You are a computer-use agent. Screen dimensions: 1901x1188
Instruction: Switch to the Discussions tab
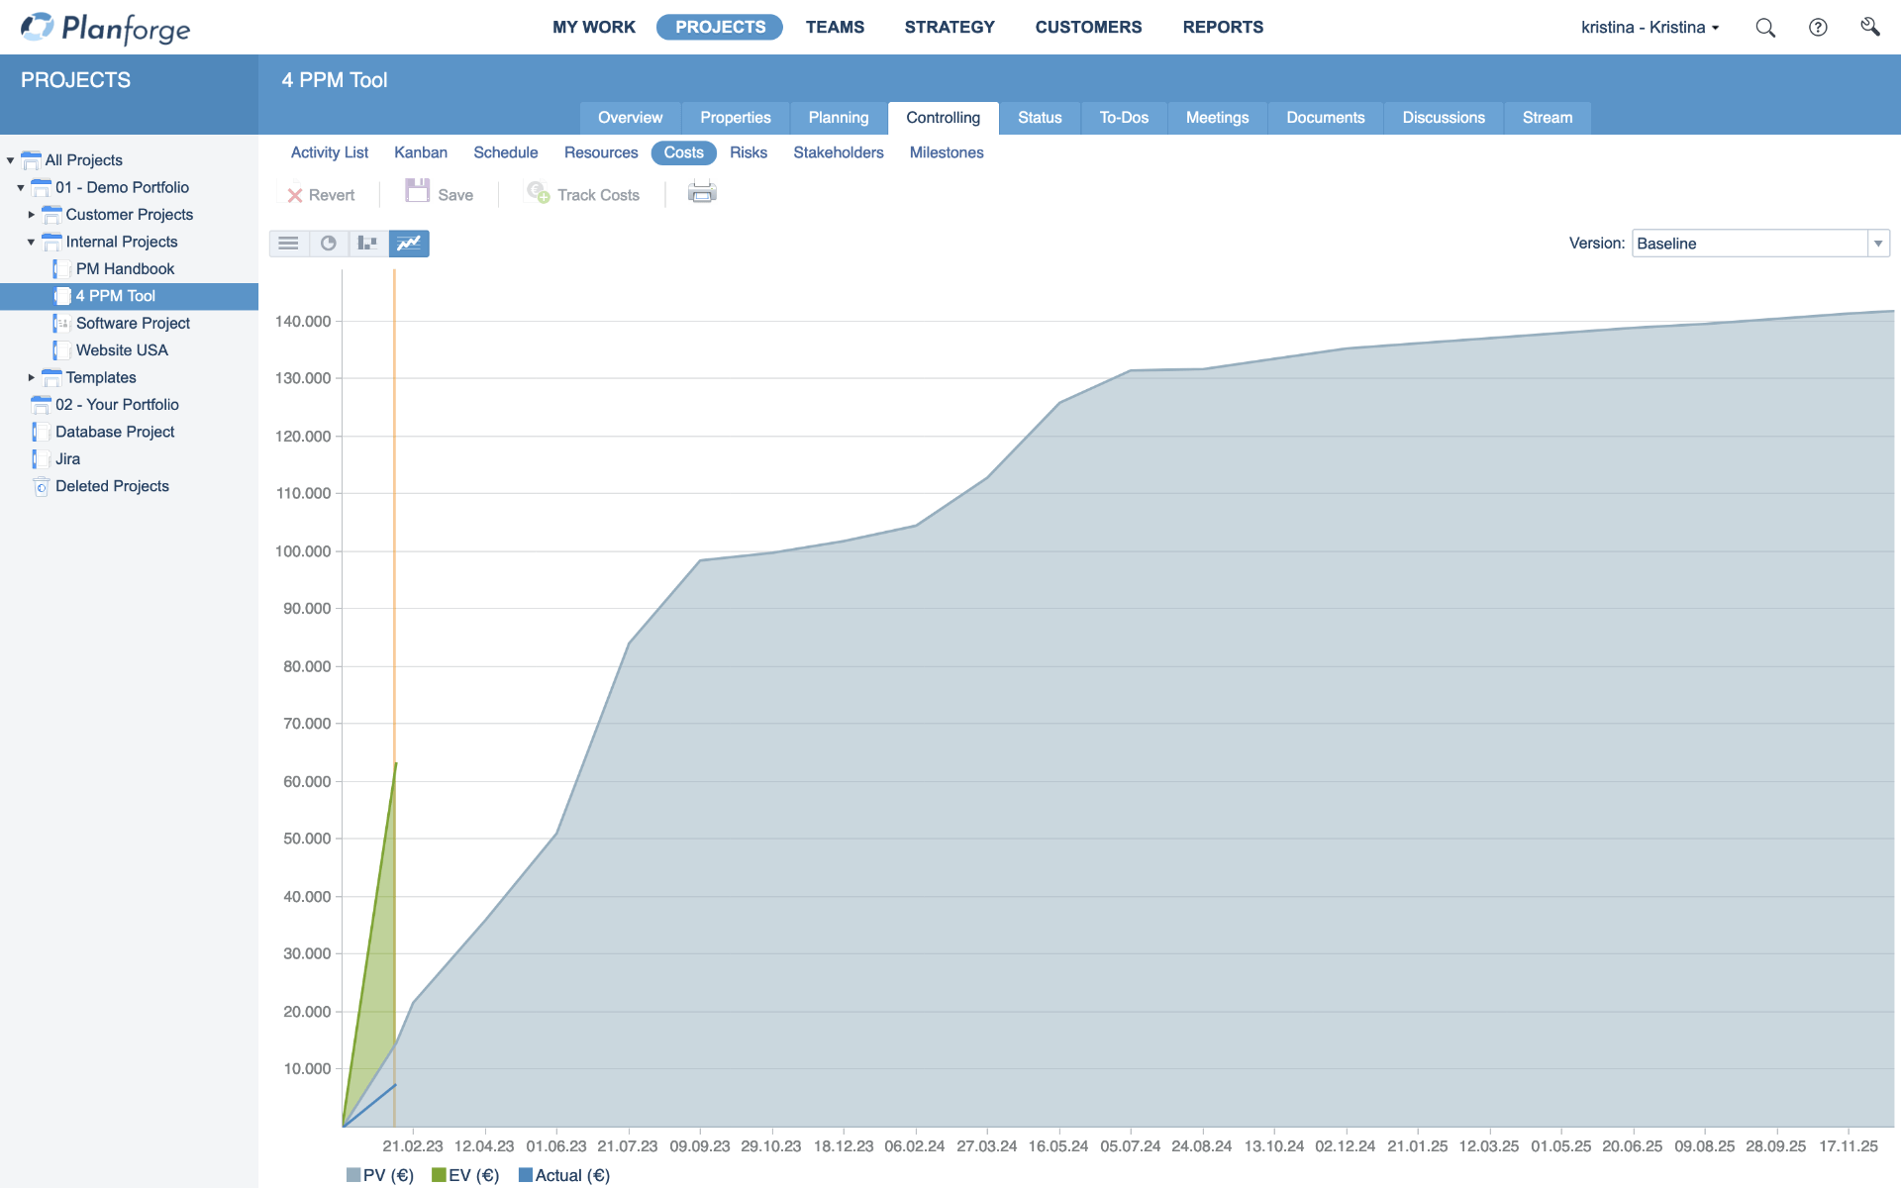pyautogui.click(x=1444, y=118)
